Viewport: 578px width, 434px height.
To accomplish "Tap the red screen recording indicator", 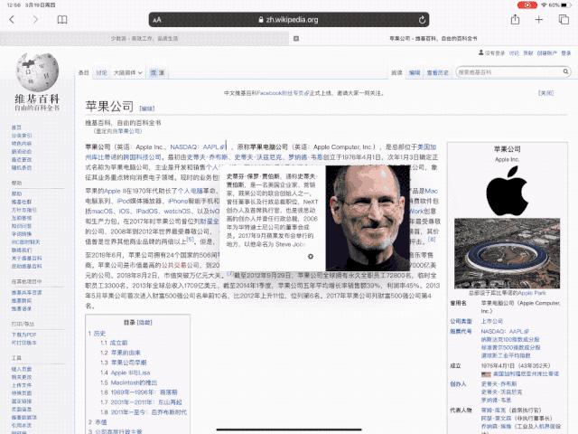I will tap(527, 5).
